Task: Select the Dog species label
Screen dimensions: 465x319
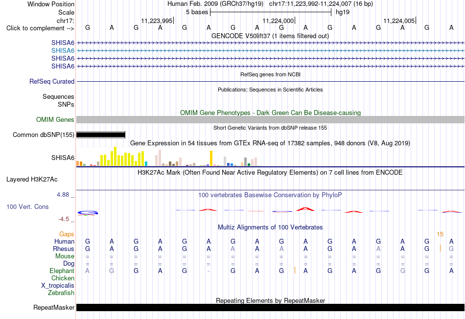Action: 69,264
